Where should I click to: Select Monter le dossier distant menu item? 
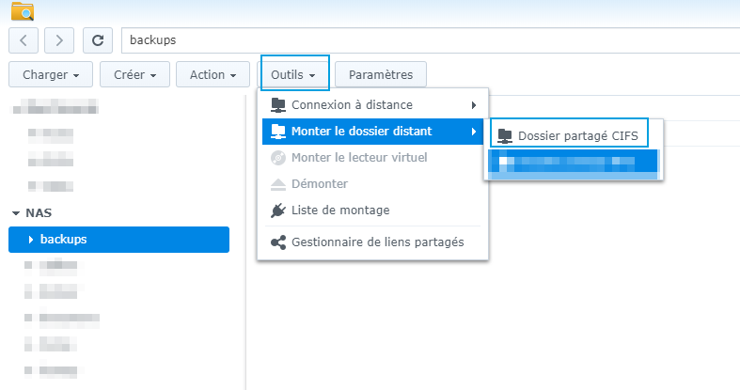tap(361, 131)
